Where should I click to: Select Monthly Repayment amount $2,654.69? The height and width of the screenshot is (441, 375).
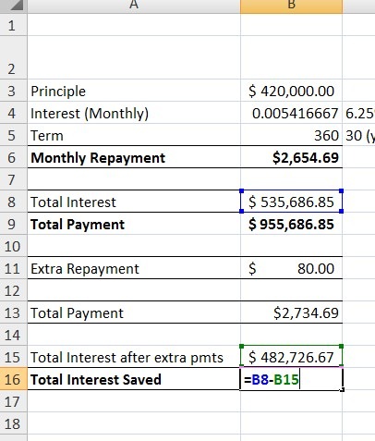coord(291,157)
